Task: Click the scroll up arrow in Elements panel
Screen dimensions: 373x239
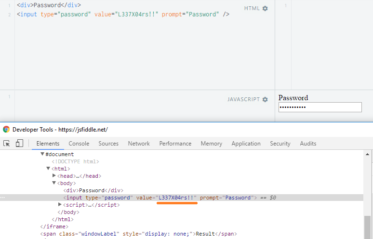Action: tap(367, 154)
